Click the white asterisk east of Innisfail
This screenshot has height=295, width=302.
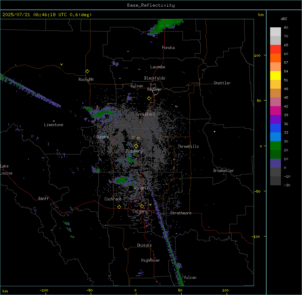176,106
